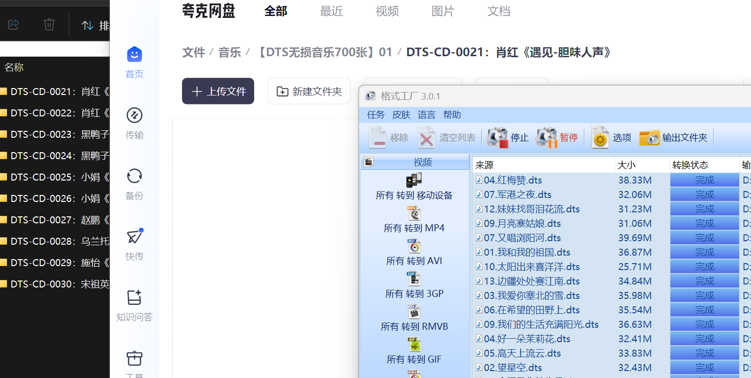Open the 皮肤 menu in Format Factory

pos(401,115)
